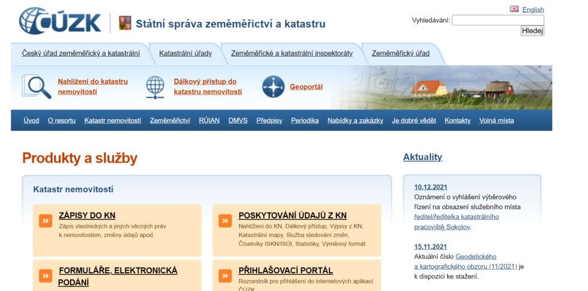588x291 pixels.
Task: Open Dálkový přístup do katastru nemovitostí link
Action: pyautogui.click(x=208, y=86)
